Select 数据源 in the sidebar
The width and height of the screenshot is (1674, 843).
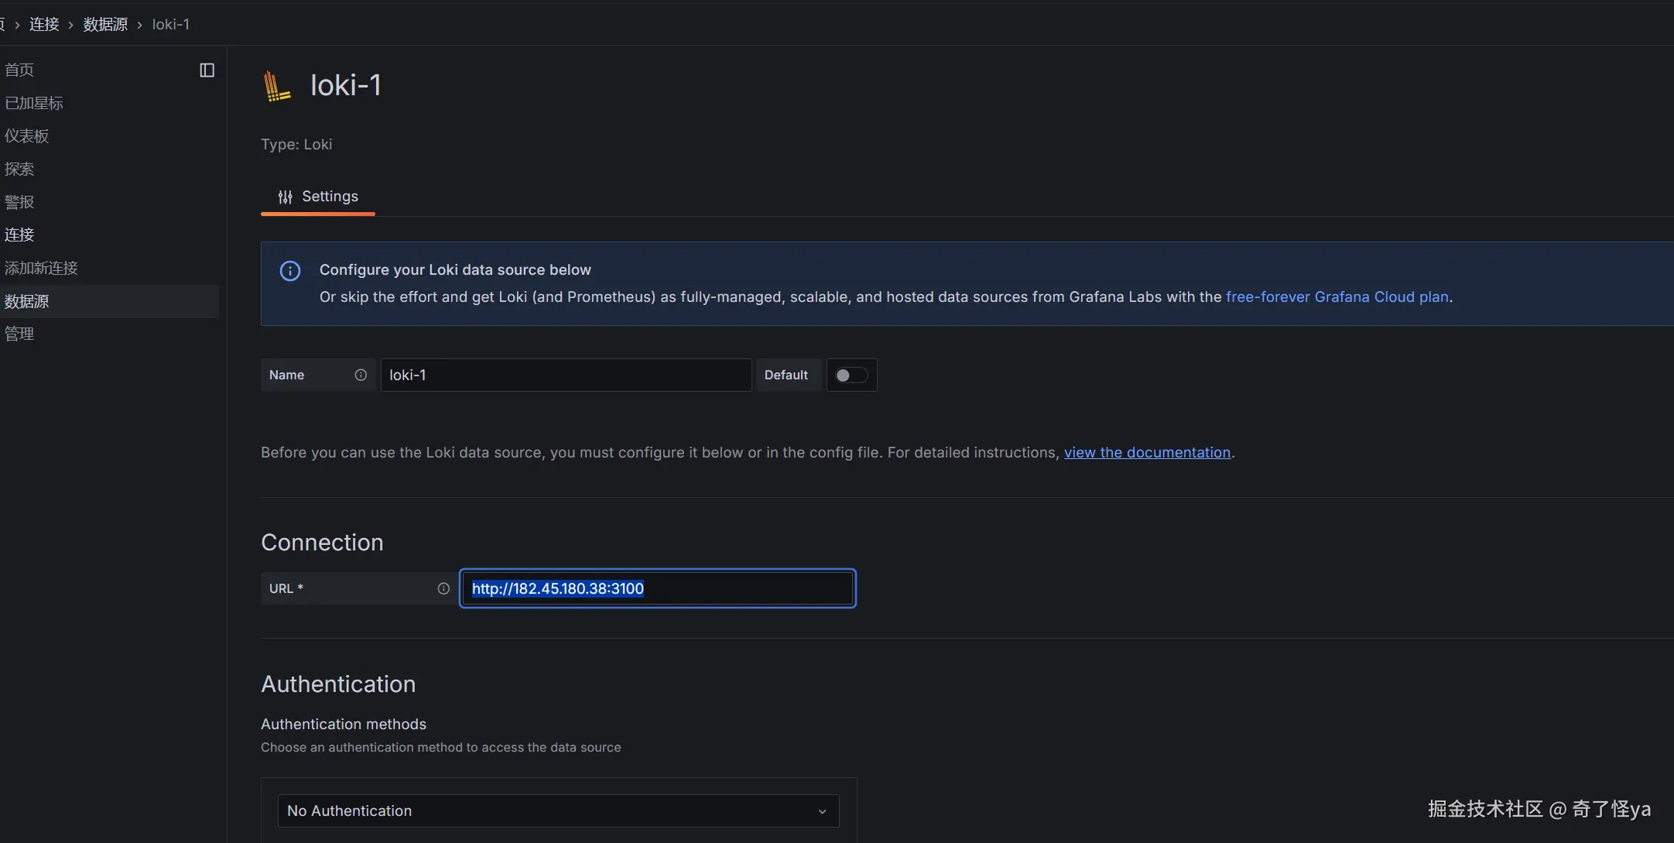pos(27,302)
